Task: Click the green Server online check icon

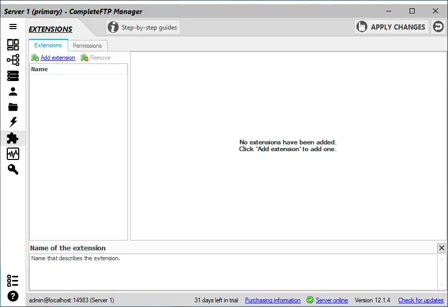Action: tap(310, 300)
